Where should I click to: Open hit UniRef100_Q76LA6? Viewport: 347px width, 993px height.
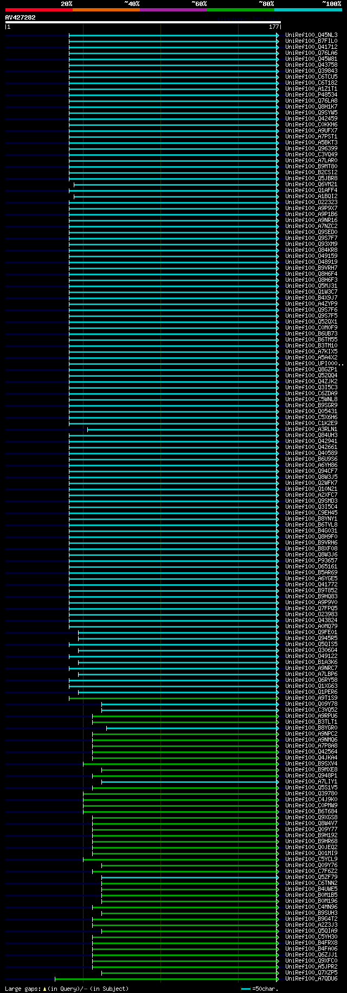click(x=311, y=53)
